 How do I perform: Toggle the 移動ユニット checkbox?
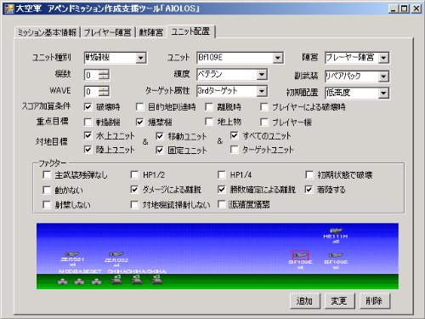pos(160,136)
